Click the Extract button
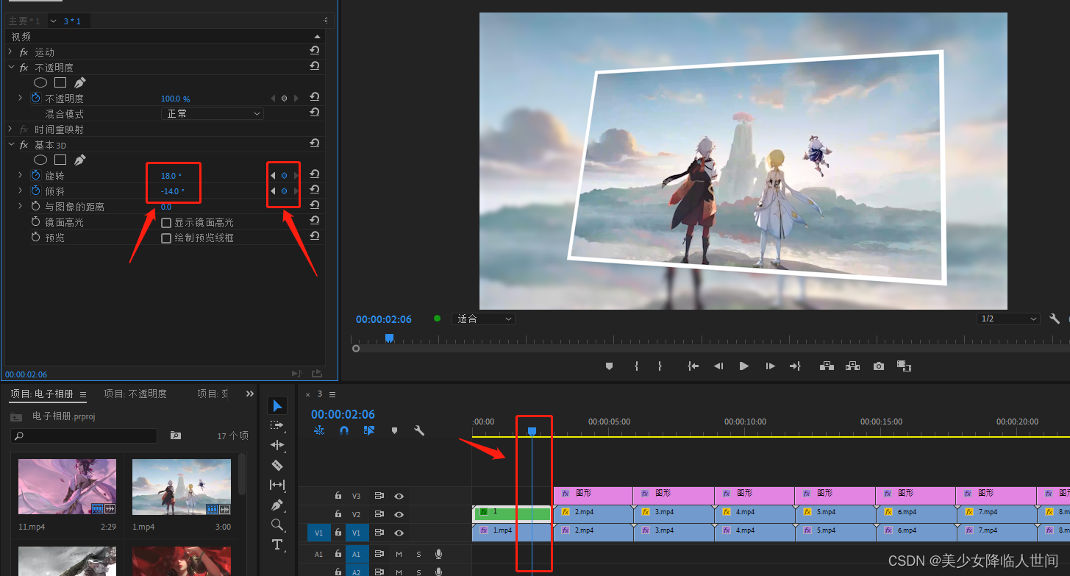This screenshot has height=576, width=1070. click(852, 366)
